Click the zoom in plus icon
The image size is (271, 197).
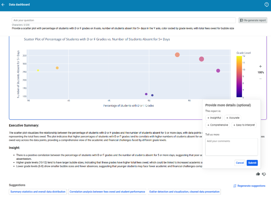point(260,66)
